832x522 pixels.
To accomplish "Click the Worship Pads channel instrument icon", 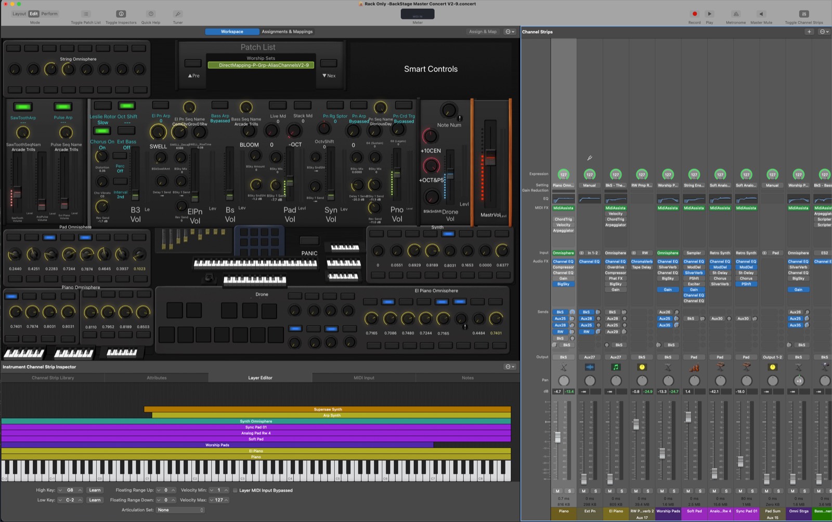I will point(668,367).
